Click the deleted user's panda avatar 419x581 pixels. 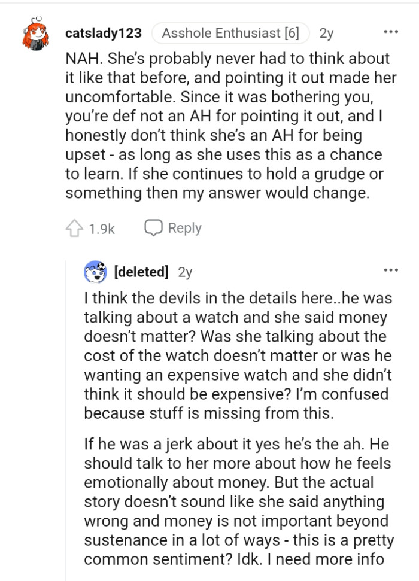coord(95,271)
